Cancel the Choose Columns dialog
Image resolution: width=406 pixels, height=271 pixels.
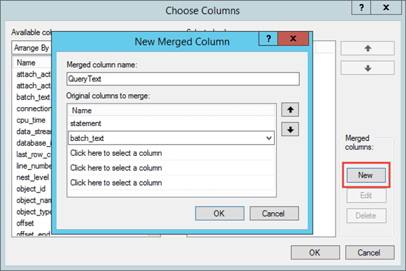click(x=369, y=253)
